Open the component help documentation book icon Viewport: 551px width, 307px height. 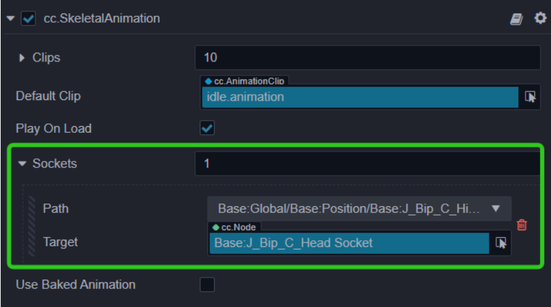pos(516,19)
